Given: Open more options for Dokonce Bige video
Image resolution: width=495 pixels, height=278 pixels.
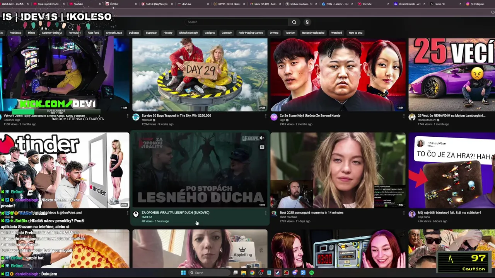Looking at the screenshot, I should tap(128, 116).
